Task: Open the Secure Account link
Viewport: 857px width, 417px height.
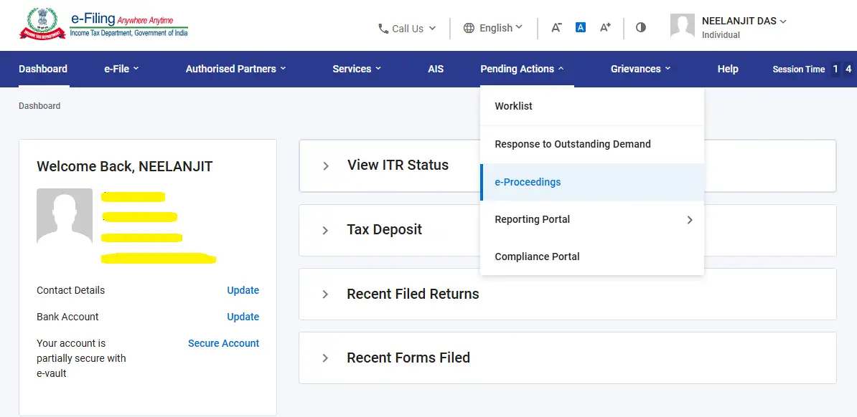Action: 223,343
